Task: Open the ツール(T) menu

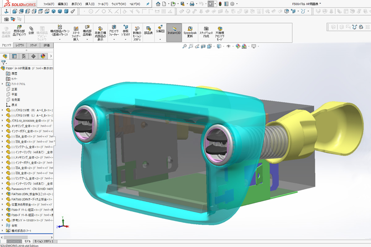Action: click(103, 4)
